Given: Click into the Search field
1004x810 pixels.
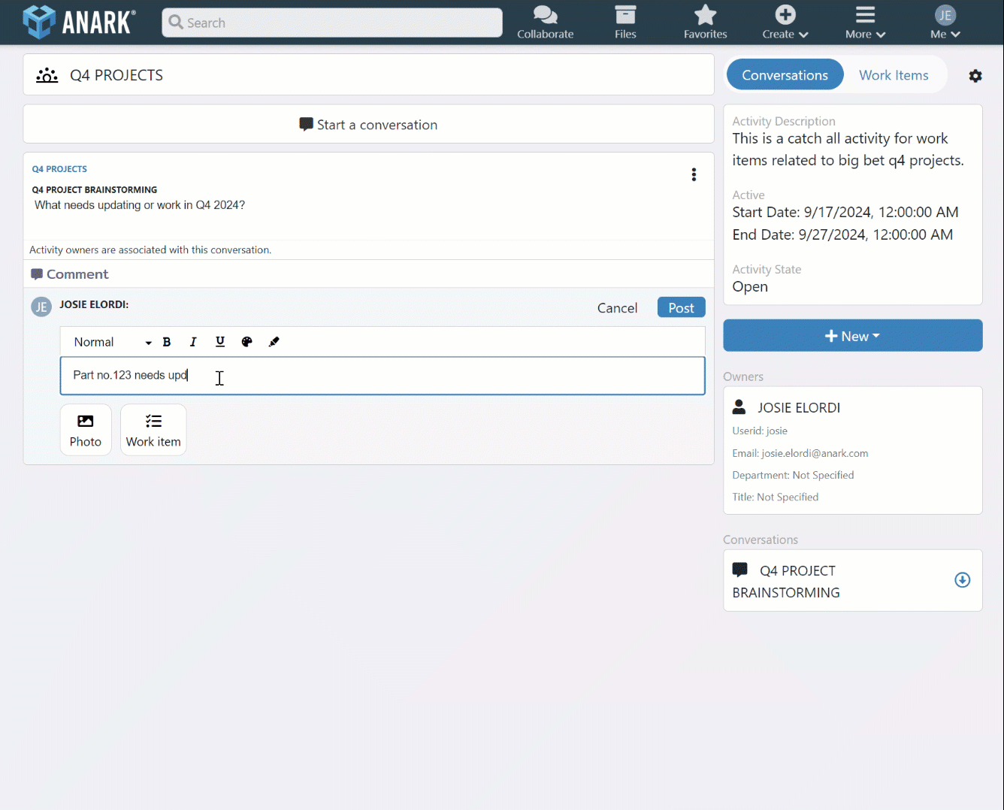Looking at the screenshot, I should [x=332, y=23].
